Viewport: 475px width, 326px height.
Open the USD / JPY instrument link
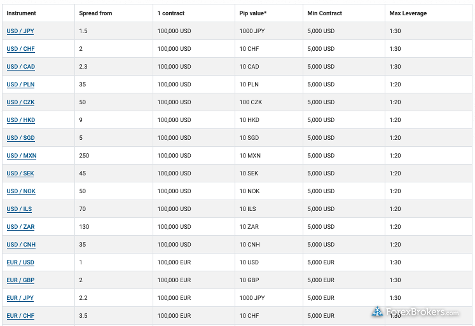coord(20,31)
